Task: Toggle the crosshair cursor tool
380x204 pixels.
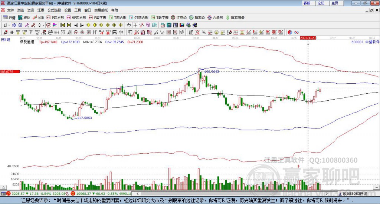Action: (x=135, y=25)
